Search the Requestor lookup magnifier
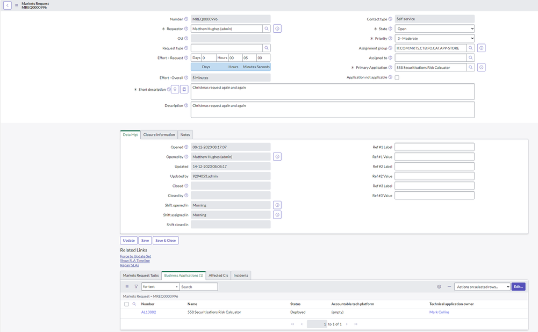538x332 pixels. [267, 29]
